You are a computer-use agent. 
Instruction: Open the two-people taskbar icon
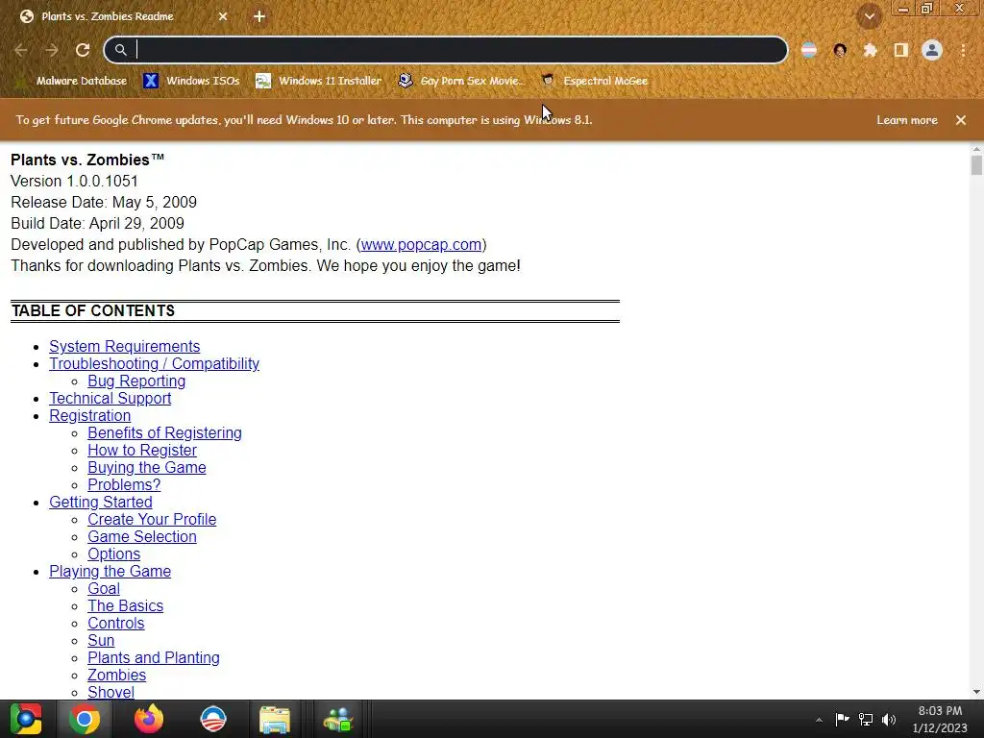[338, 719]
